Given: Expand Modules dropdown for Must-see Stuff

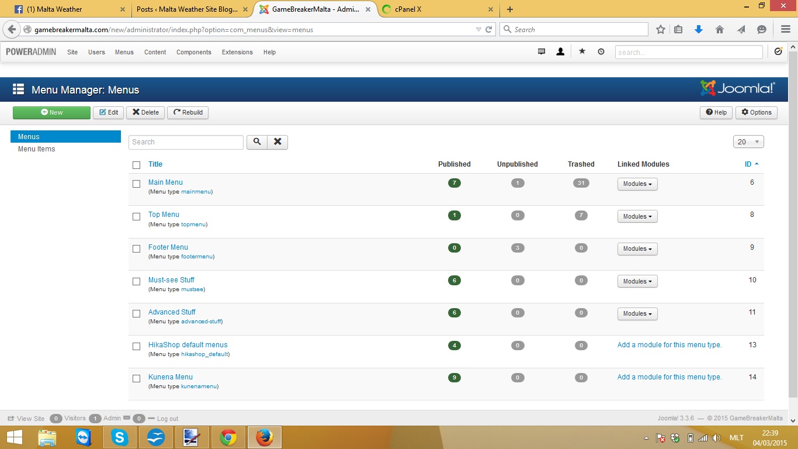Looking at the screenshot, I should click(637, 281).
